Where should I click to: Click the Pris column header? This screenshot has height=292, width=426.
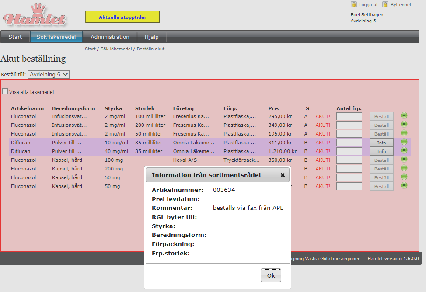274,108
